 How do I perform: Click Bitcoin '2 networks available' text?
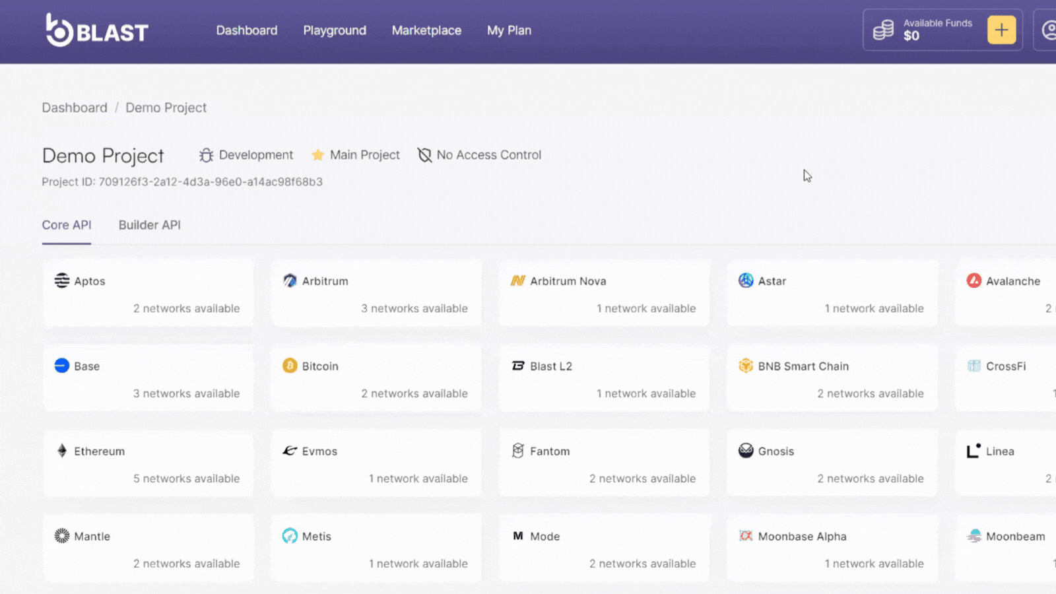click(x=414, y=393)
